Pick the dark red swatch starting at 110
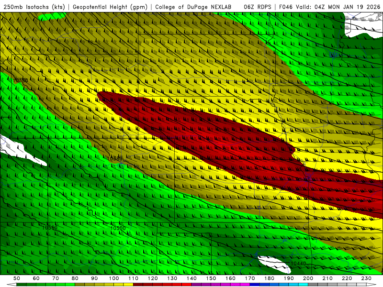Image resolution: width=383 pixels, height=287 pixels. point(138,285)
